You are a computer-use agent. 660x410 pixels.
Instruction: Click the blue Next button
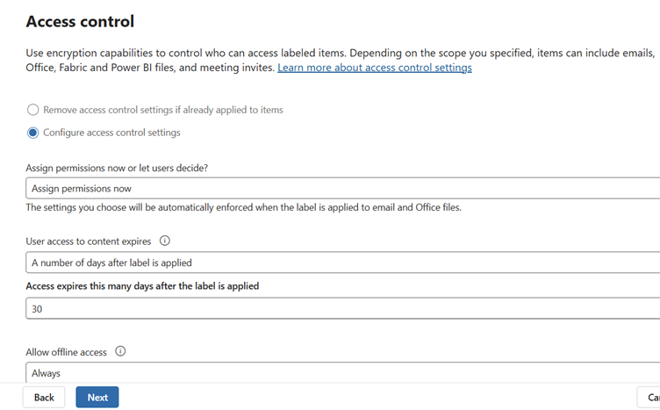click(97, 398)
